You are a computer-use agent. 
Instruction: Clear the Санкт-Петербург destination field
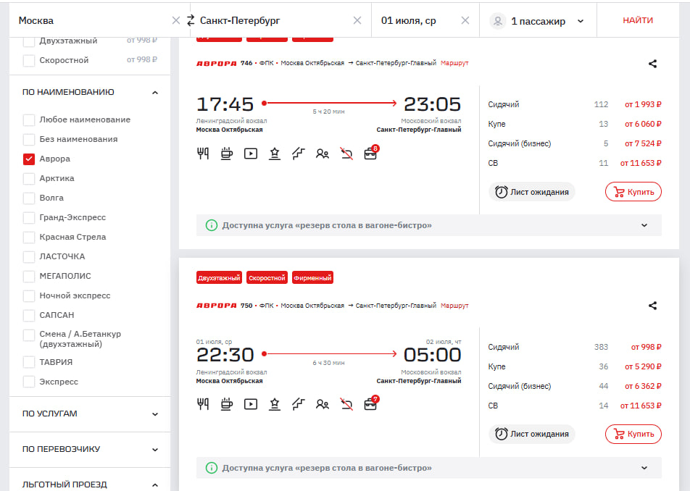click(x=357, y=21)
